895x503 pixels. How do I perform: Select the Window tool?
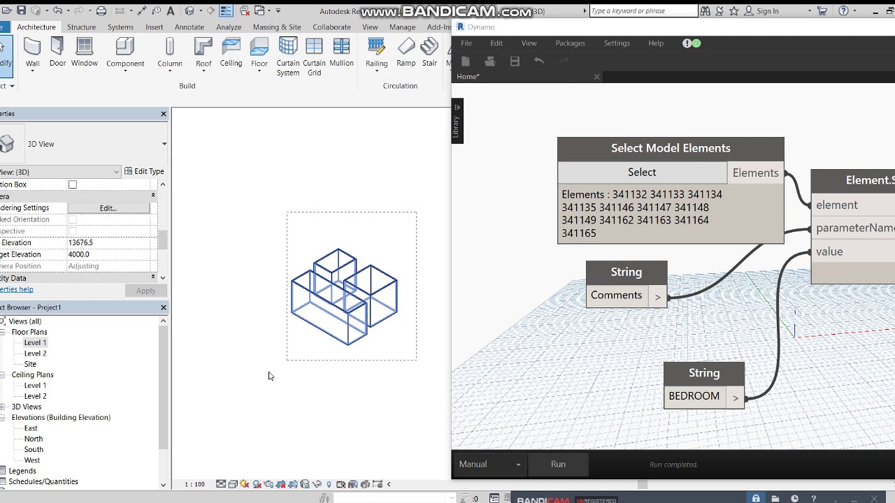[x=85, y=52]
